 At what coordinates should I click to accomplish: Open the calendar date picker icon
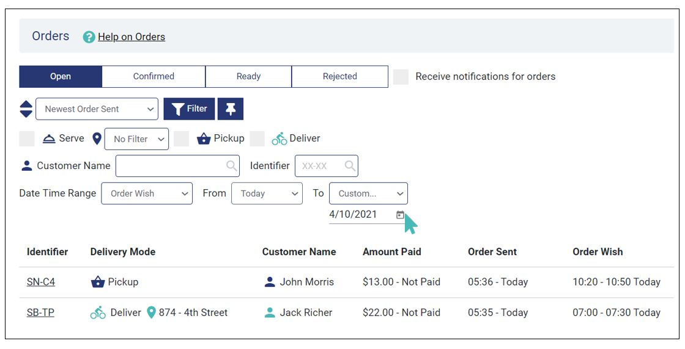pos(400,215)
